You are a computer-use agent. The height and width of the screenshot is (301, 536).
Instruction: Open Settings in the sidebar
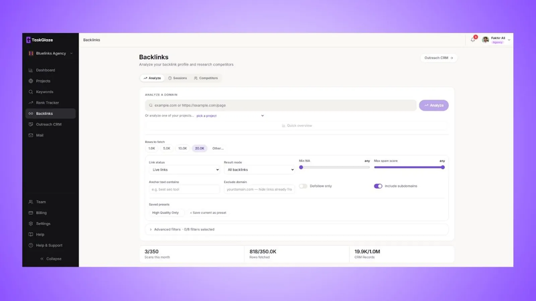[50, 224]
